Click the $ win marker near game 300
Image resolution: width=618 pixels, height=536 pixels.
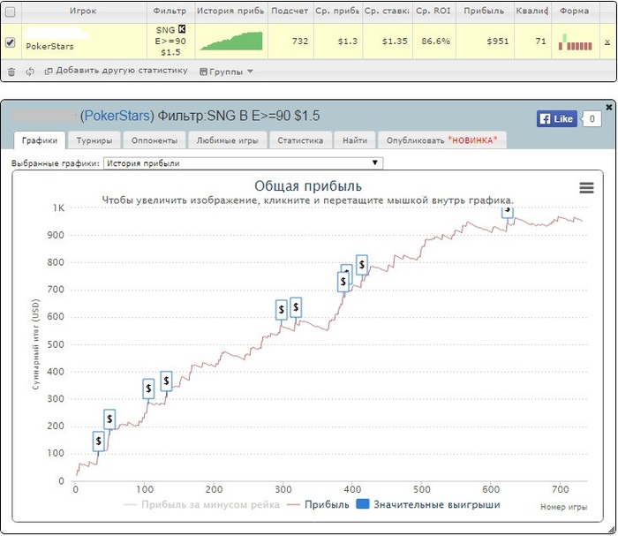282,310
